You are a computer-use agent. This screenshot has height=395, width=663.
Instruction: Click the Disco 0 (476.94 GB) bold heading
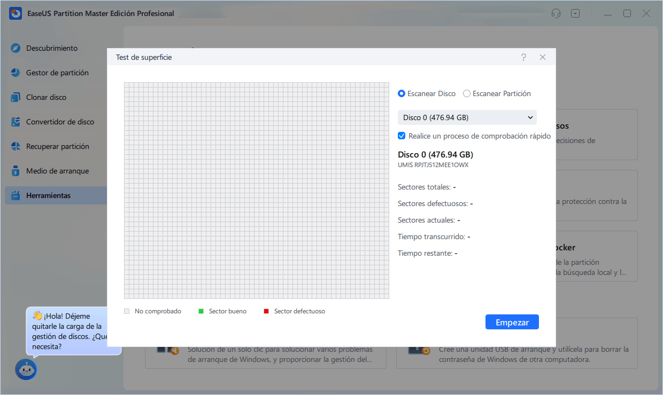(x=435, y=155)
